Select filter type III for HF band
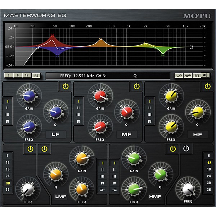 click(149, 114)
